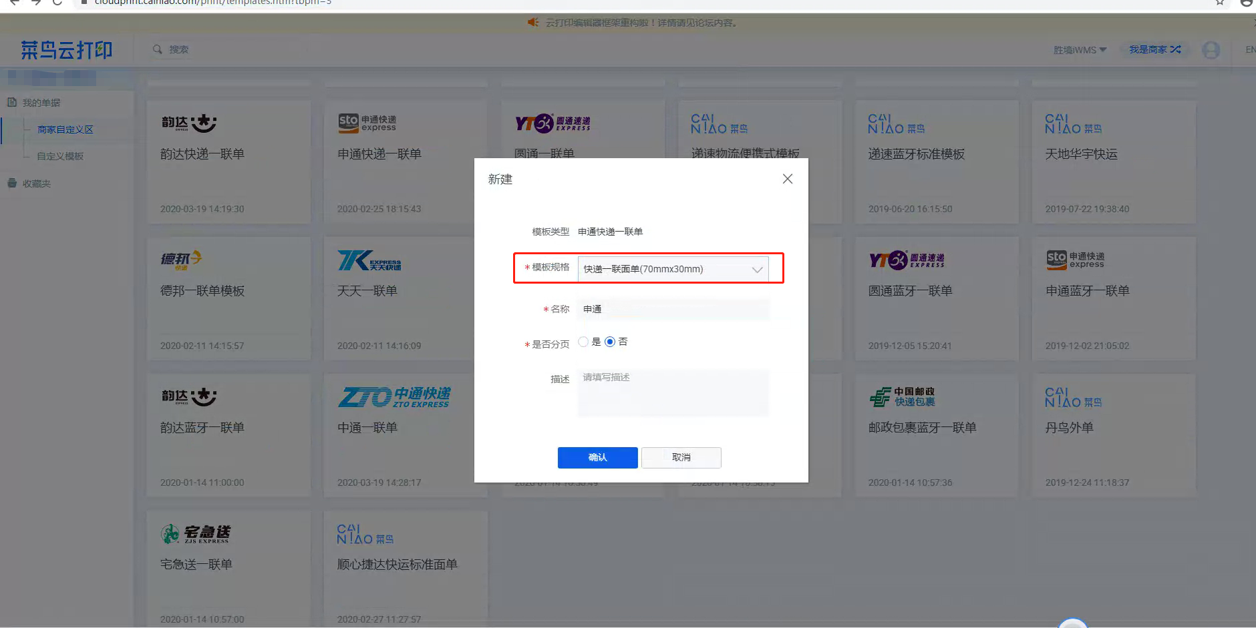Click the TTK 天天快递 logo
This screenshot has height=628, width=1256.
[x=369, y=260]
